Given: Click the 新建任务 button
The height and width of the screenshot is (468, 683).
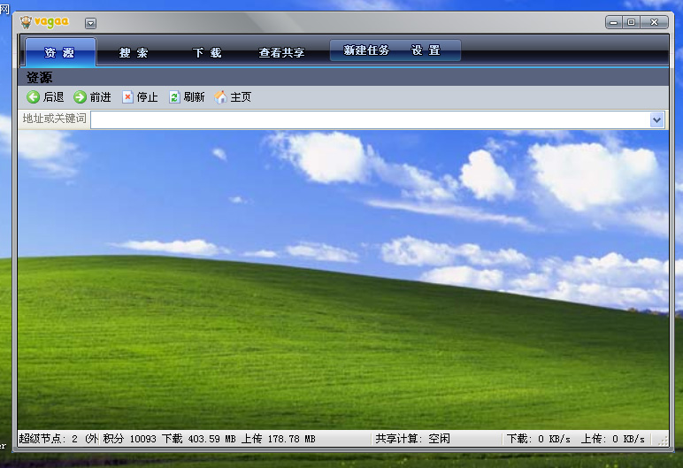Looking at the screenshot, I should tap(366, 50).
